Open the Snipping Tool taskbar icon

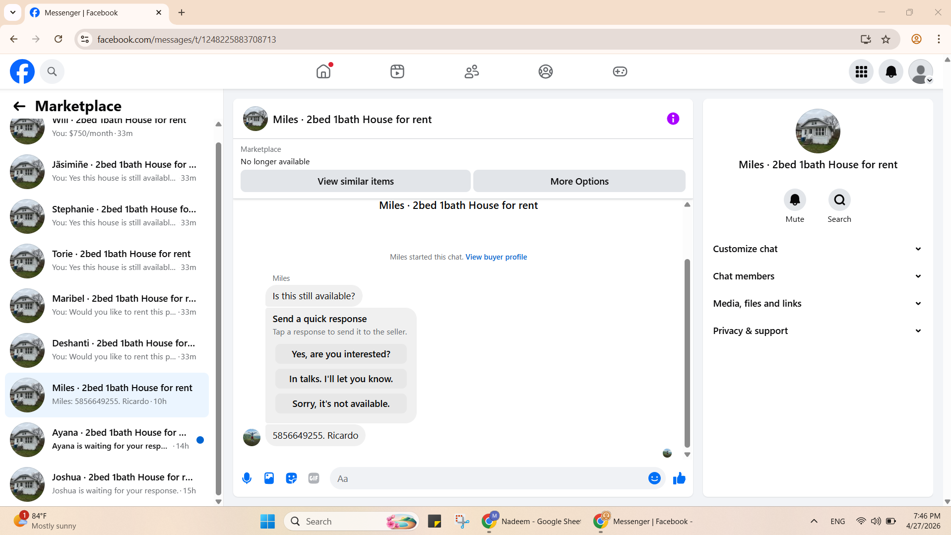pyautogui.click(x=462, y=521)
